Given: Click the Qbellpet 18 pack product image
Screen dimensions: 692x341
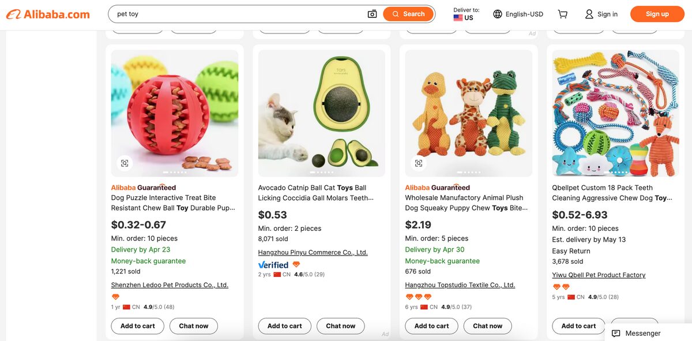Looking at the screenshot, I should click(x=615, y=113).
